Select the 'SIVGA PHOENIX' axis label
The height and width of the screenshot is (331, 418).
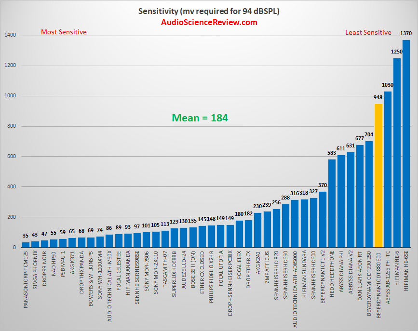[35, 270]
